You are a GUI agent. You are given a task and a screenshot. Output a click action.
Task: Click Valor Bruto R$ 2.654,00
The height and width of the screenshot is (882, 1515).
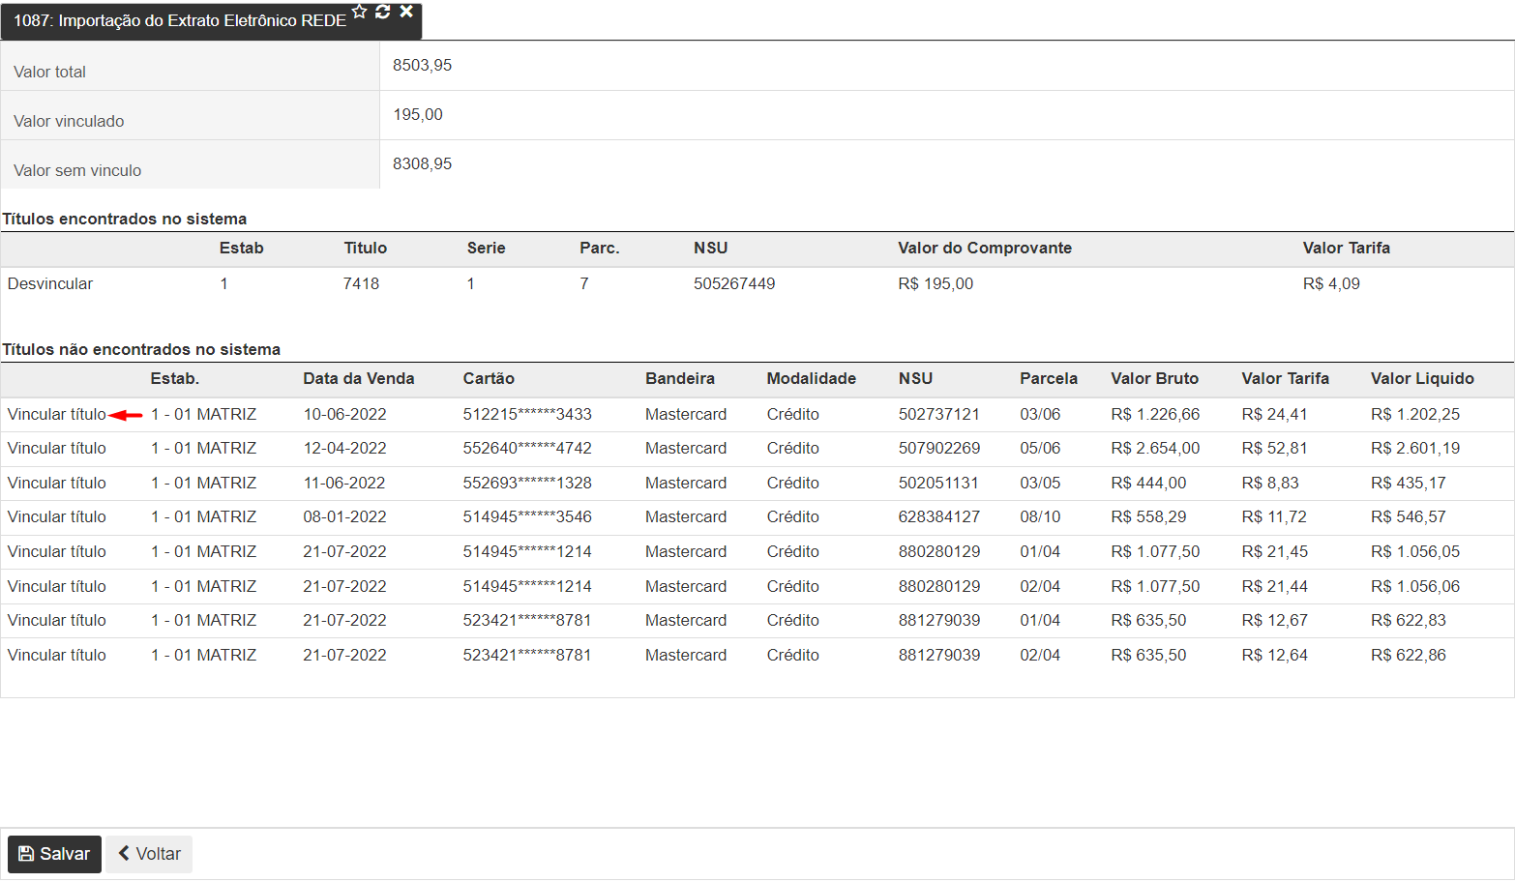pos(1155,448)
